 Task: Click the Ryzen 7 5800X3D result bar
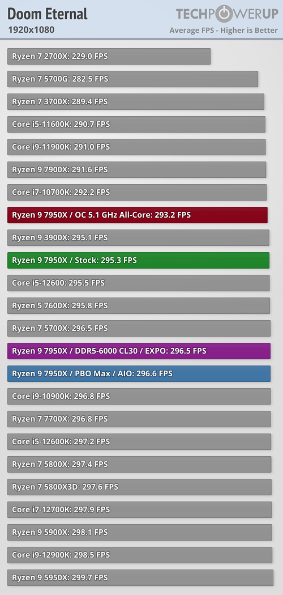point(139,487)
